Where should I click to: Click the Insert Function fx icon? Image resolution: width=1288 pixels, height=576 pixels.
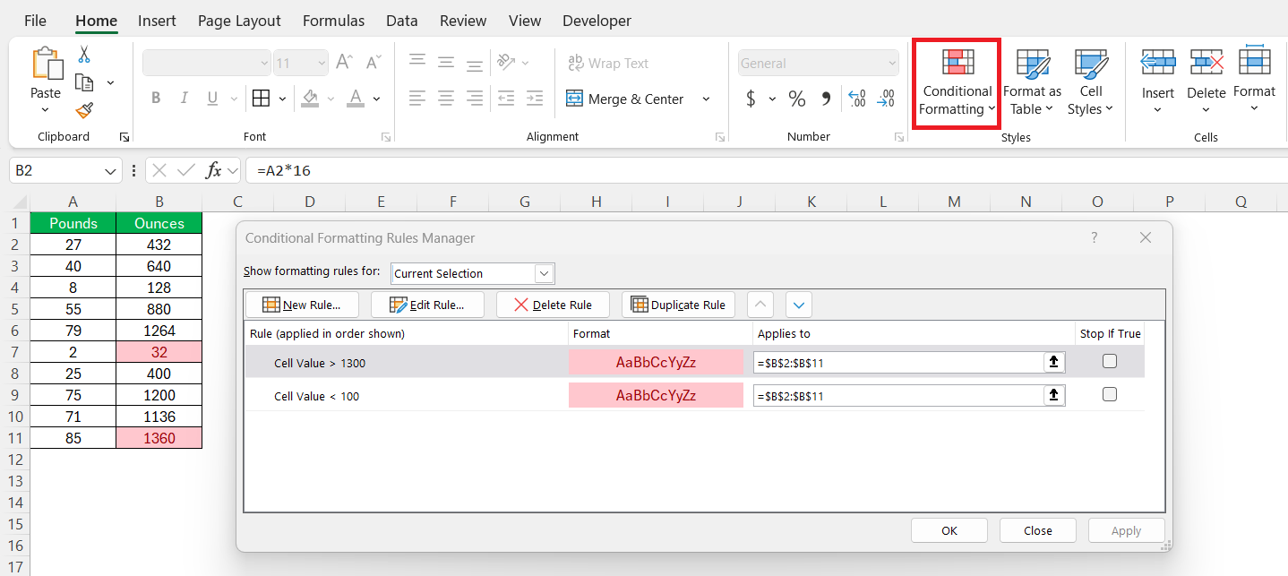click(213, 170)
